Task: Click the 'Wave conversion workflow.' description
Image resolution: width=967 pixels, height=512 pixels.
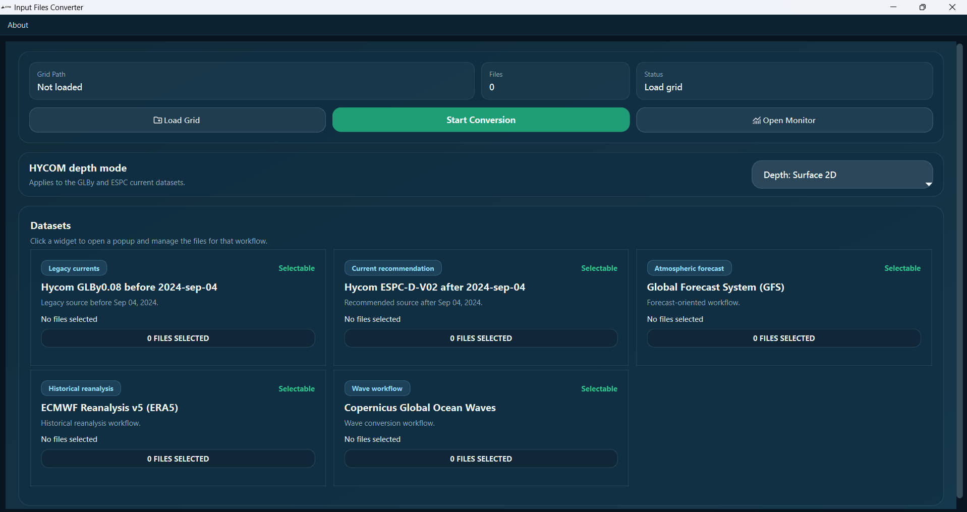Action: pyautogui.click(x=389, y=423)
